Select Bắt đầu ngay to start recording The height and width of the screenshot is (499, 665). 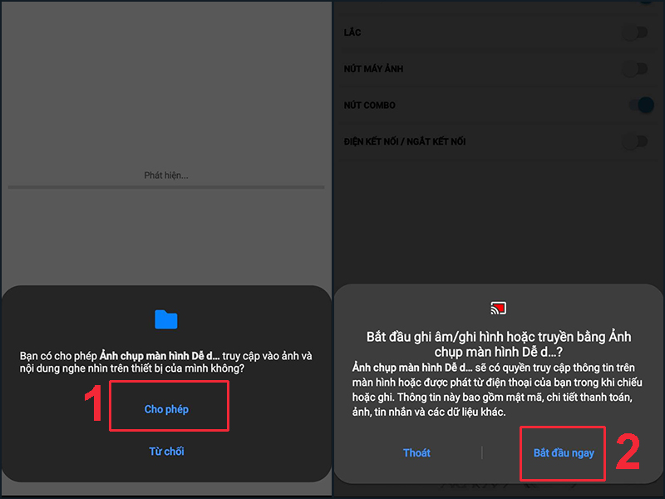click(x=564, y=452)
